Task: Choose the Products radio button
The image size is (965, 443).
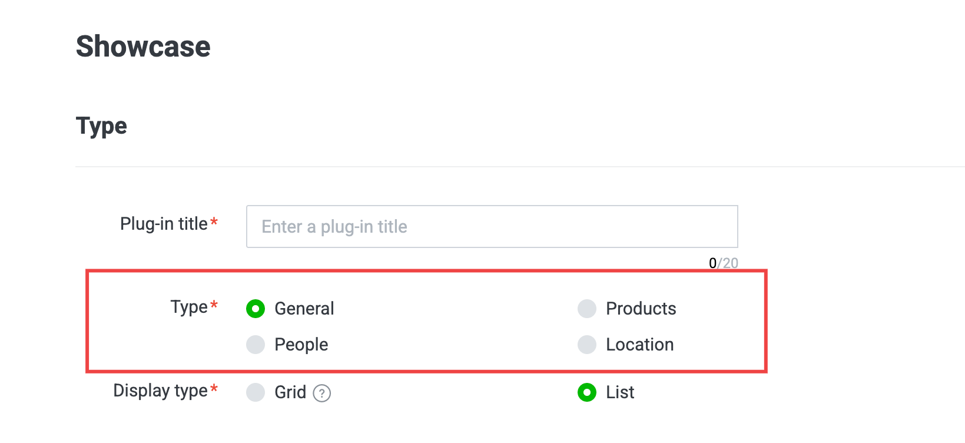Action: [587, 309]
